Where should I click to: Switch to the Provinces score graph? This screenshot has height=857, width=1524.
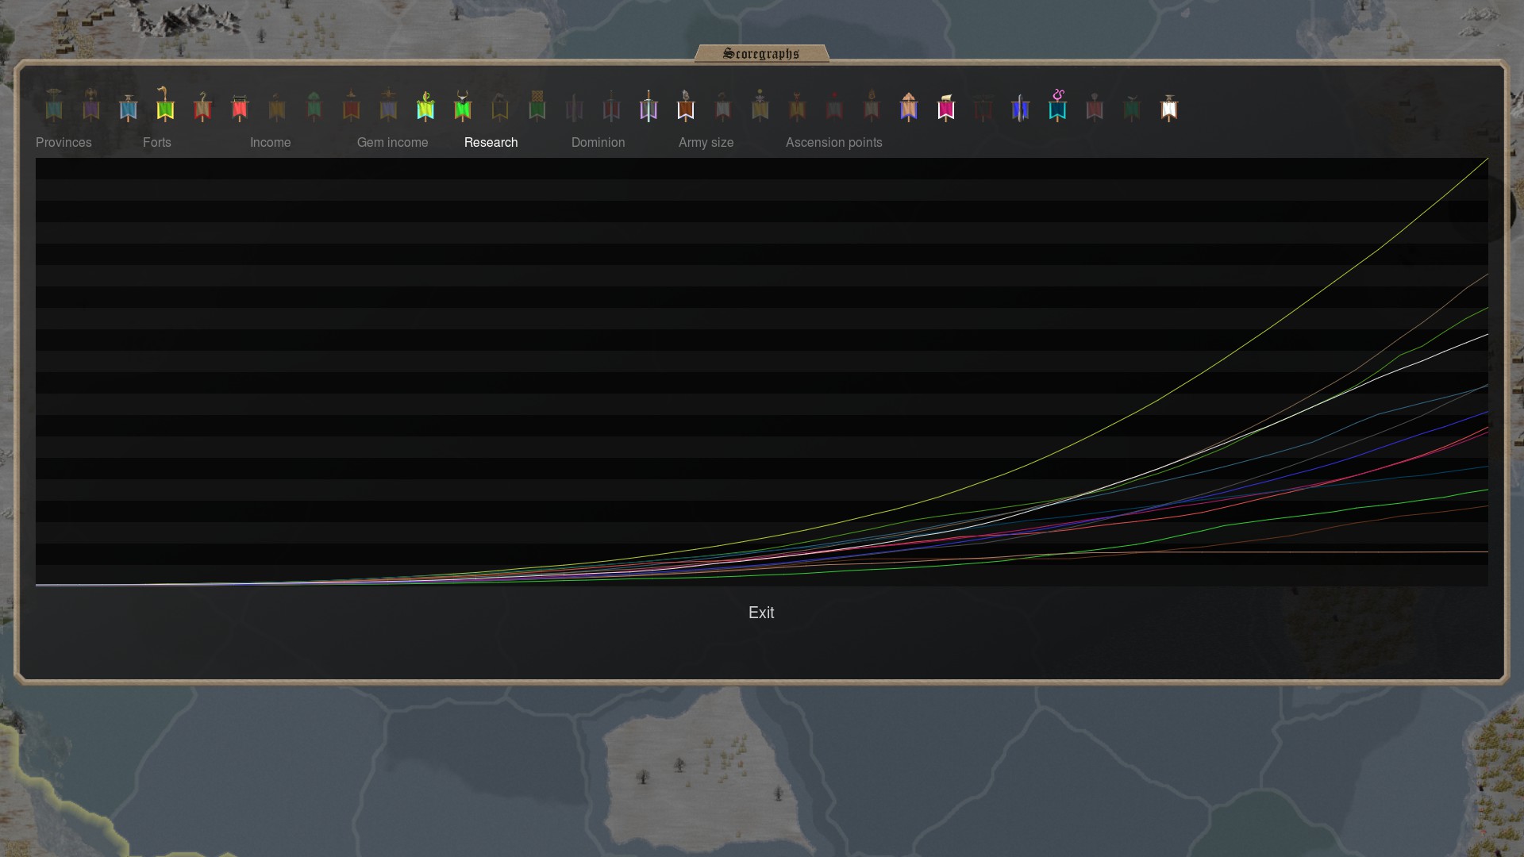[x=63, y=142]
